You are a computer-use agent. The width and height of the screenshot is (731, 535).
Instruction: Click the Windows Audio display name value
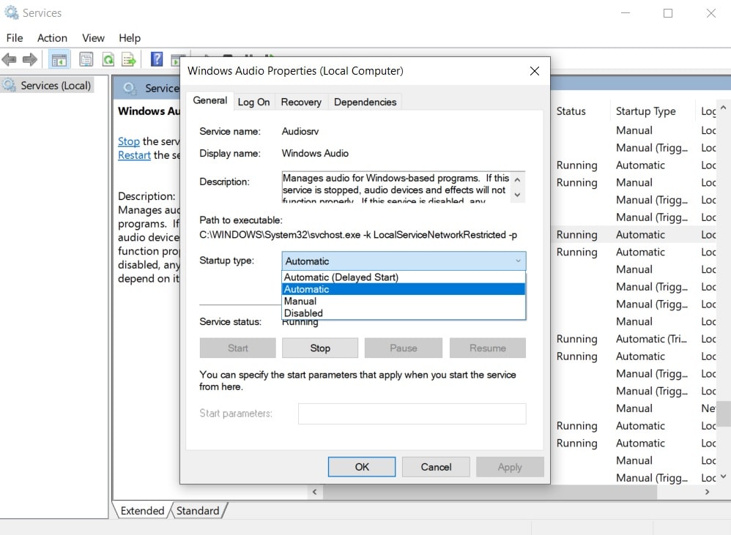click(315, 153)
